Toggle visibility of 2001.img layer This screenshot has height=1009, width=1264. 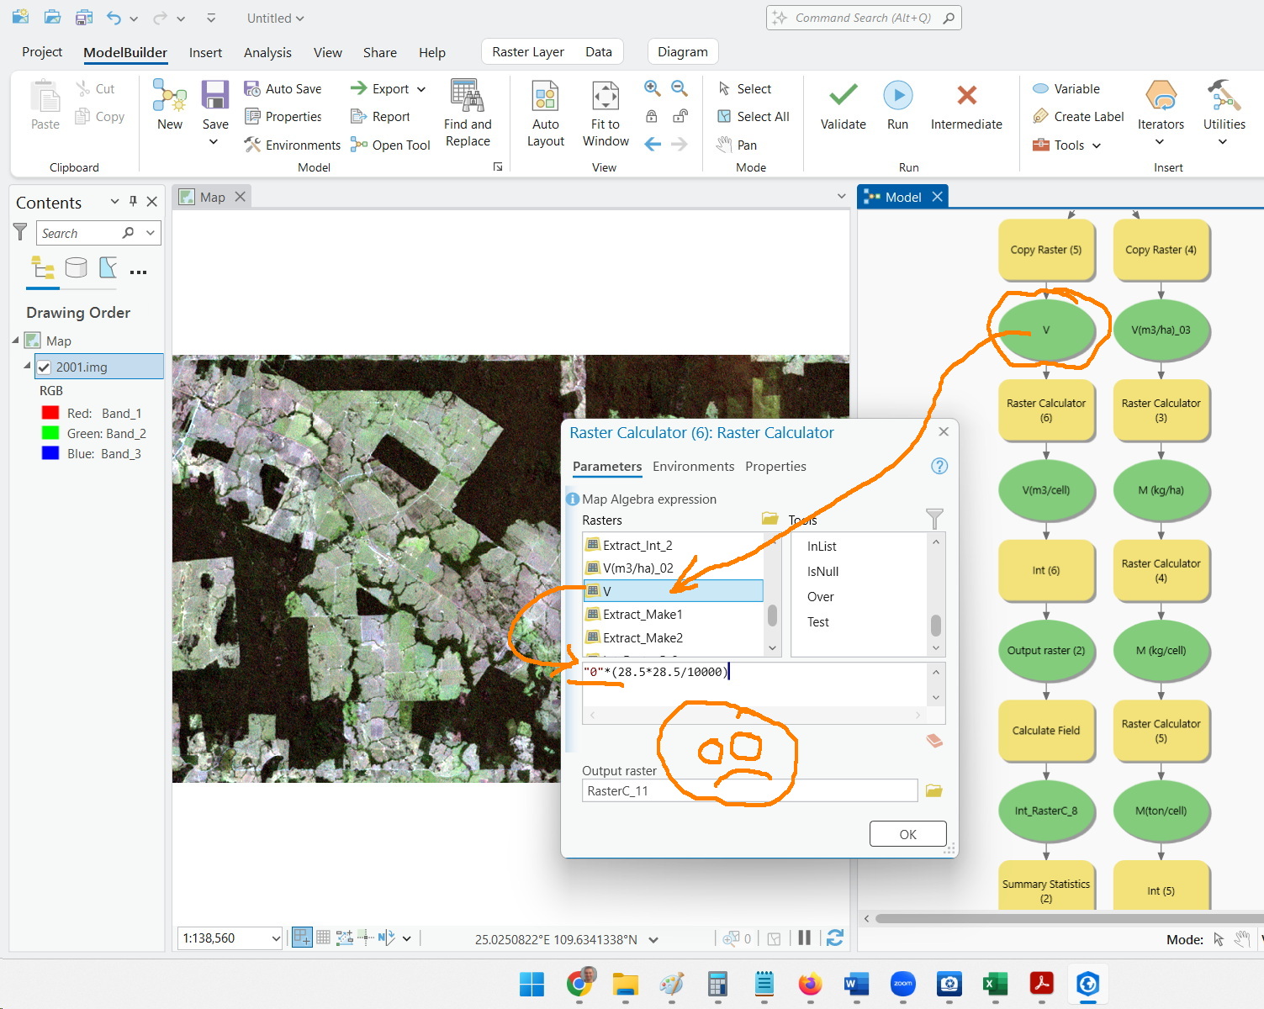44,367
